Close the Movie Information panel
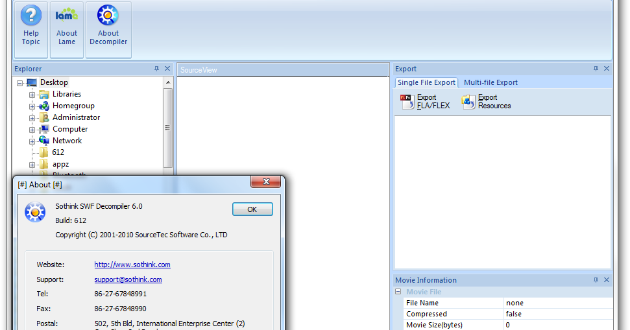The image size is (630, 330). [x=607, y=280]
